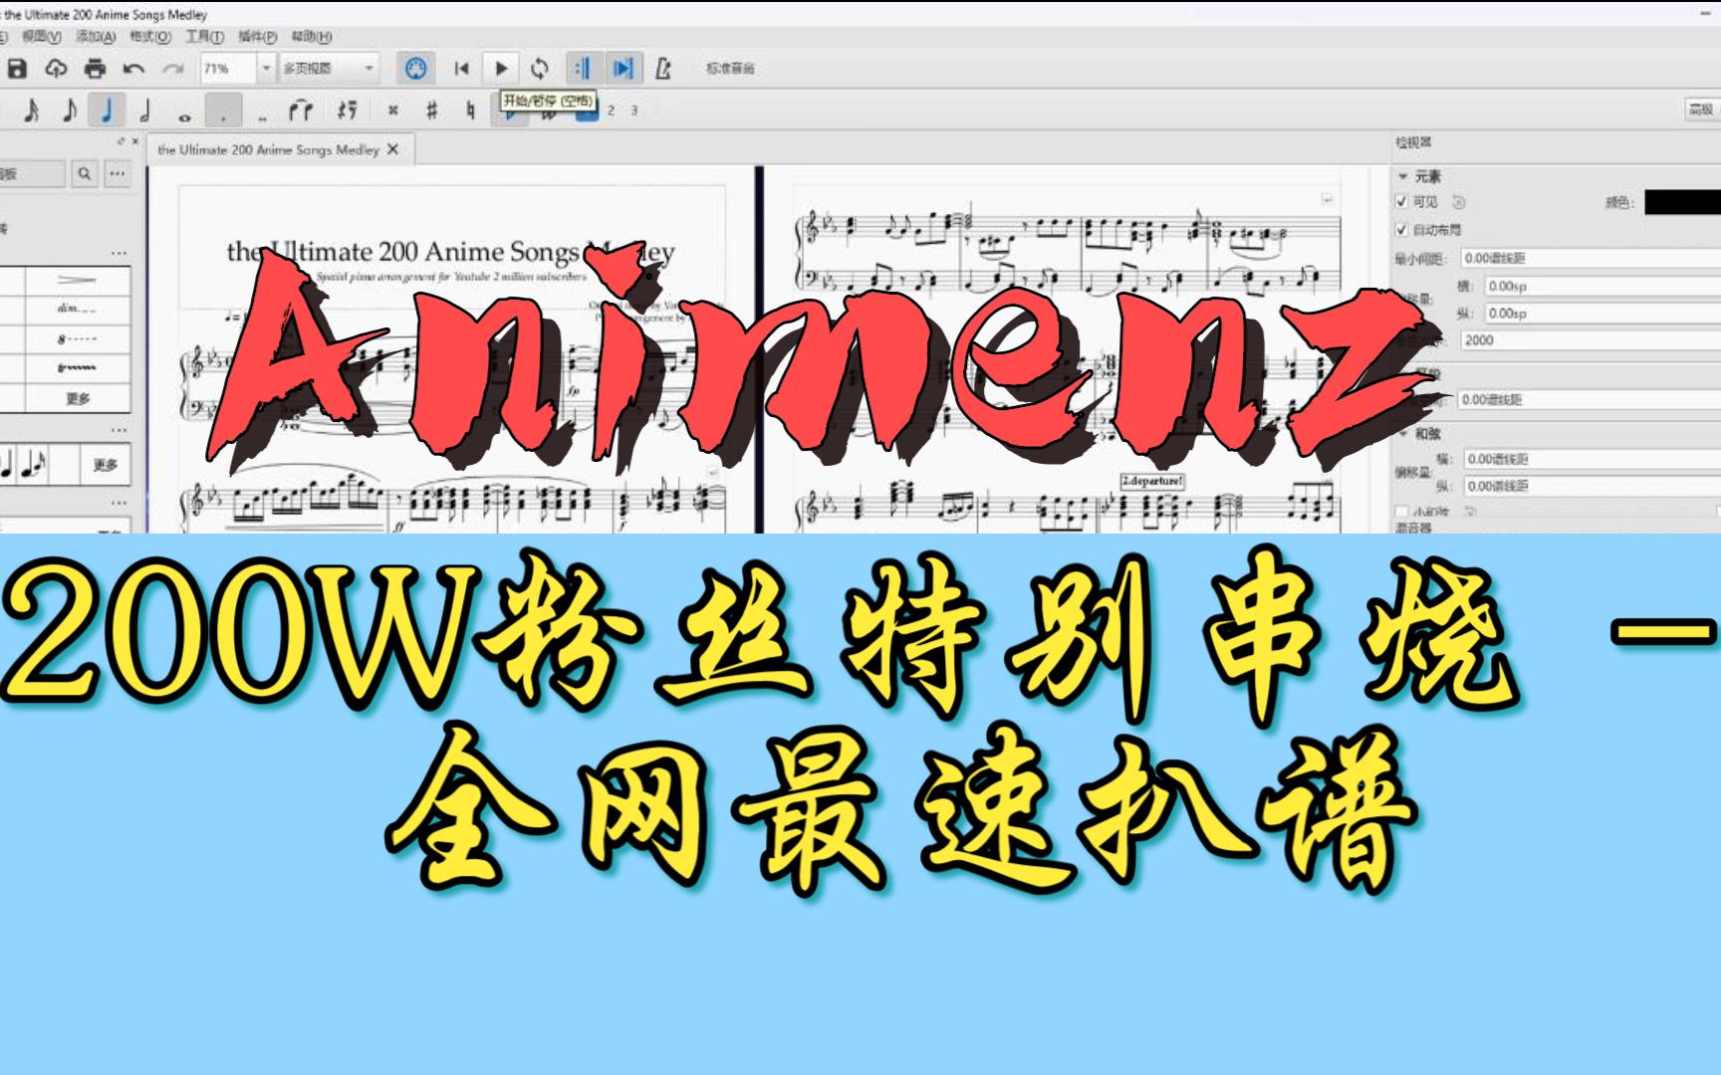This screenshot has height=1075, width=1721.
Task: Open the 视图(V) menu
Action: pyautogui.click(x=41, y=37)
